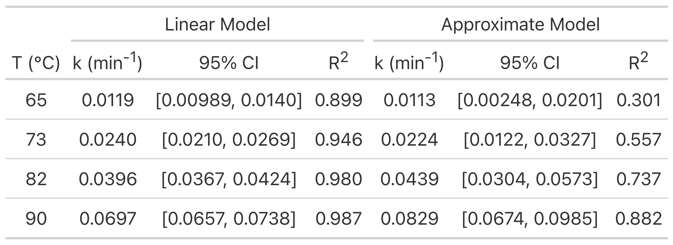Select the temperature 65 row cell
Image resolution: width=673 pixels, height=245 pixels.
point(36,100)
